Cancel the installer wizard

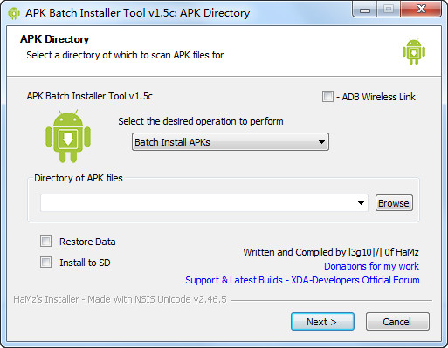pyautogui.click(x=397, y=322)
